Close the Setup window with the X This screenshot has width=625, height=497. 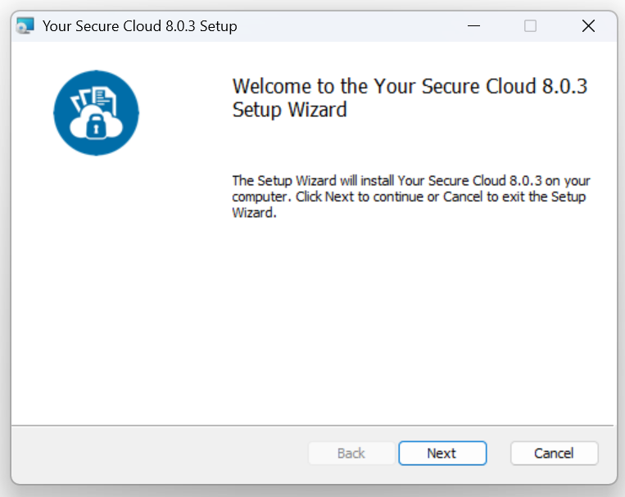point(588,26)
